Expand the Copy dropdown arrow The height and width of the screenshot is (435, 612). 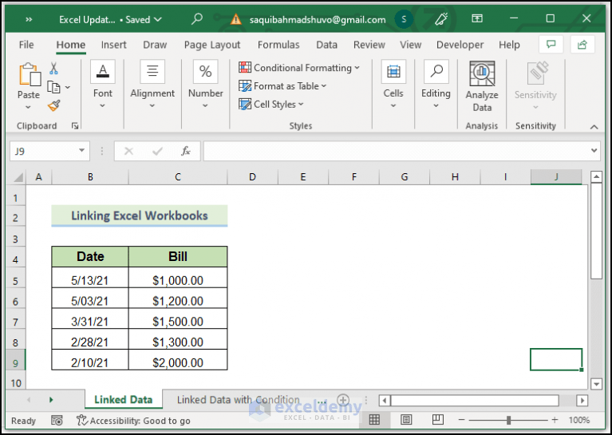[x=68, y=87]
